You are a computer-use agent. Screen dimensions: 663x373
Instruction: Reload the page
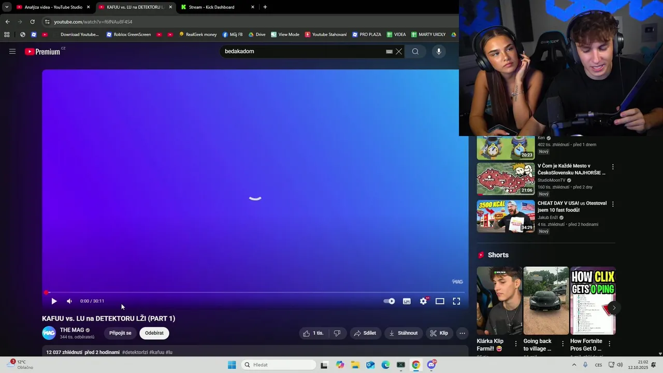coord(32,22)
